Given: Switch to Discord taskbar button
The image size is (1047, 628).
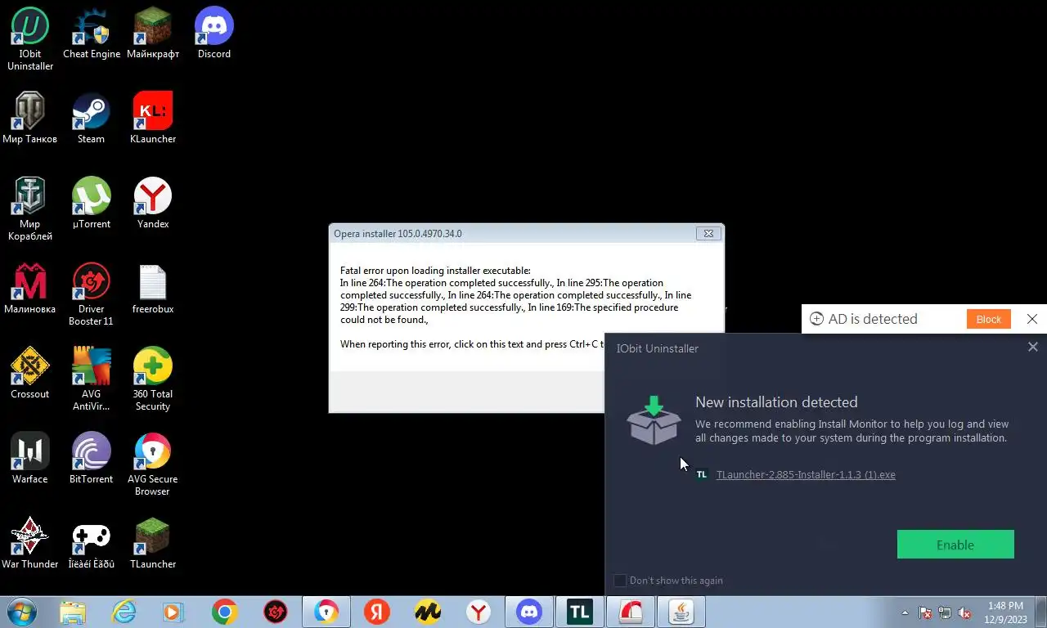Looking at the screenshot, I should [x=529, y=612].
